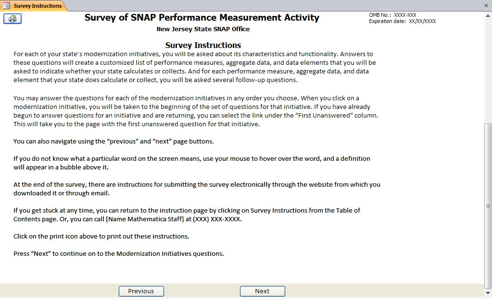Click the "Survey of SNAP Performance Measurement Activity" title
The image size is (492, 299).
(x=202, y=18)
